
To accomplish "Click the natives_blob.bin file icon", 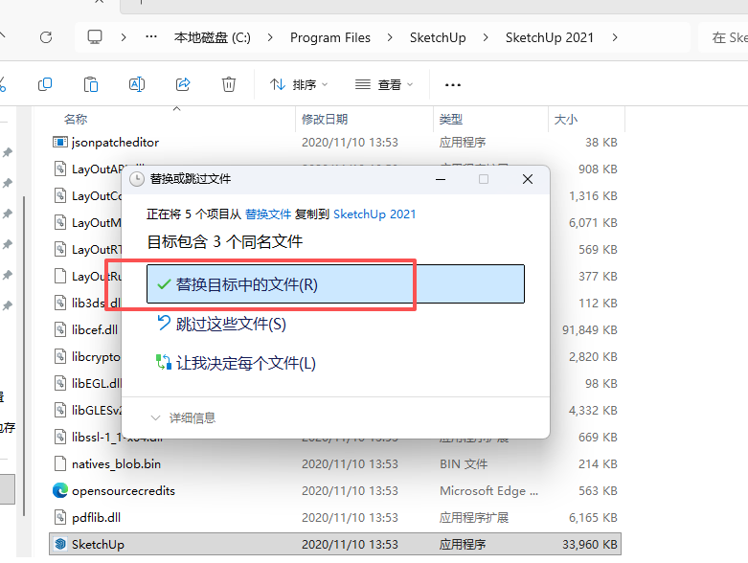I will click(x=60, y=463).
